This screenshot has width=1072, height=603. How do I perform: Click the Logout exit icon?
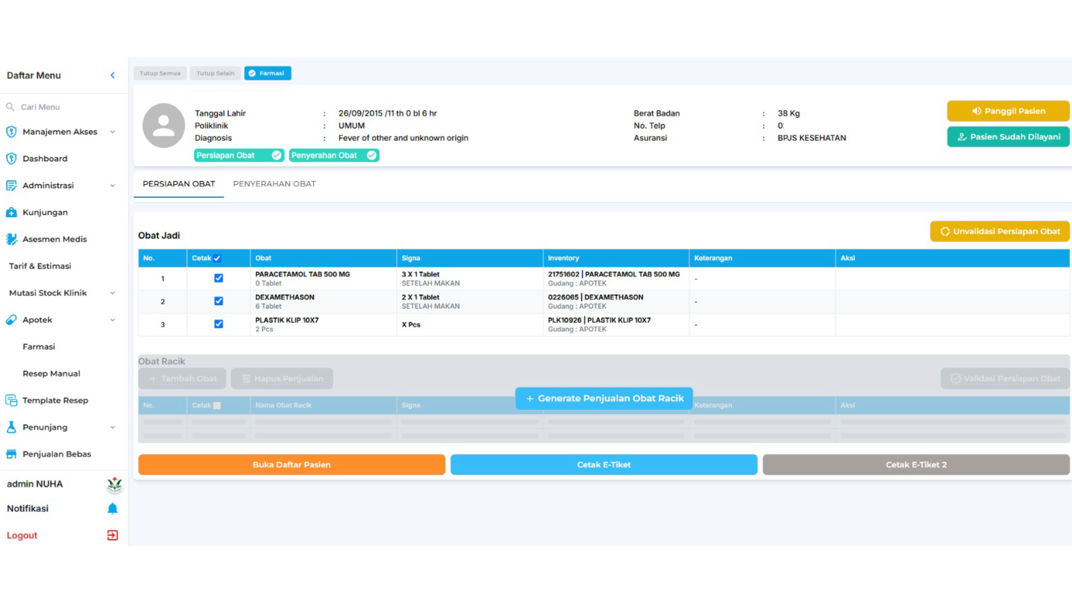click(113, 535)
